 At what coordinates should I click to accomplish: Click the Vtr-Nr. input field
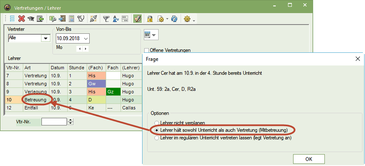pos(54,121)
